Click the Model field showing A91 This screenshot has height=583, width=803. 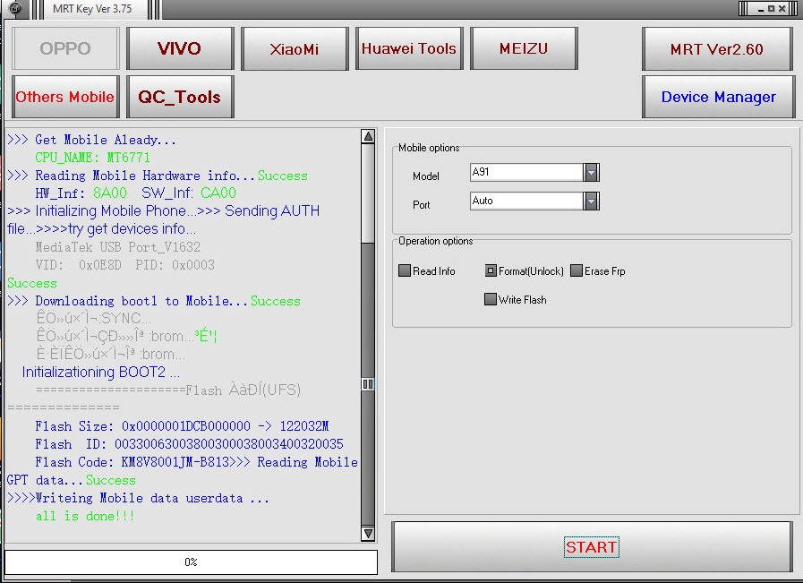(526, 172)
